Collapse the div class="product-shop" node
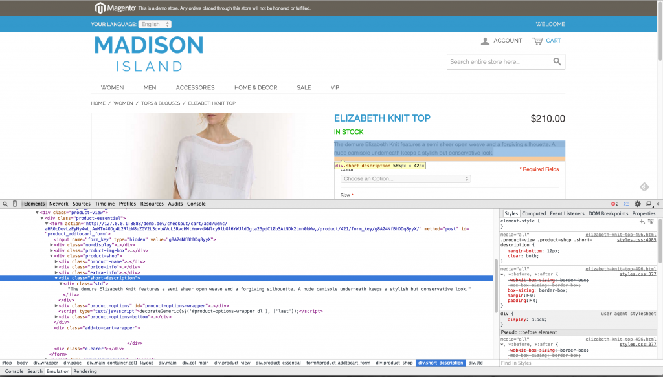 (52, 256)
